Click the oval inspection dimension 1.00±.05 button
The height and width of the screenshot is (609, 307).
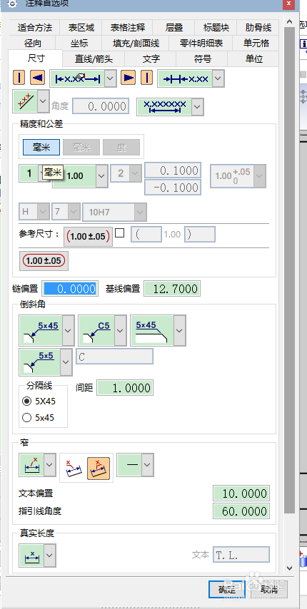(44, 260)
